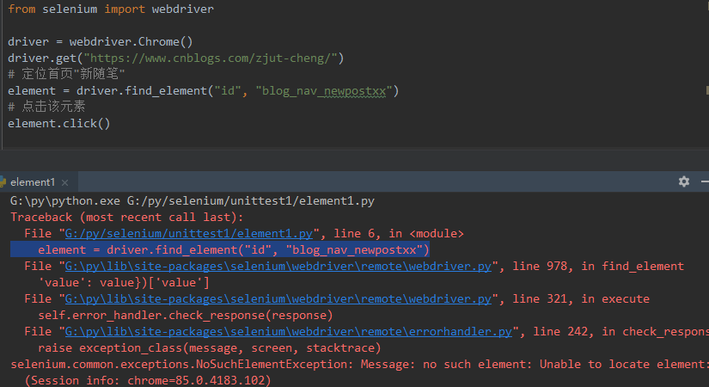
Task: Click the comment "# 点击该元素"
Action: [46, 107]
